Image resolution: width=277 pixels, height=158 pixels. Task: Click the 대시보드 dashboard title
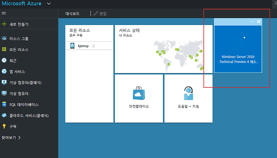tap(72, 13)
